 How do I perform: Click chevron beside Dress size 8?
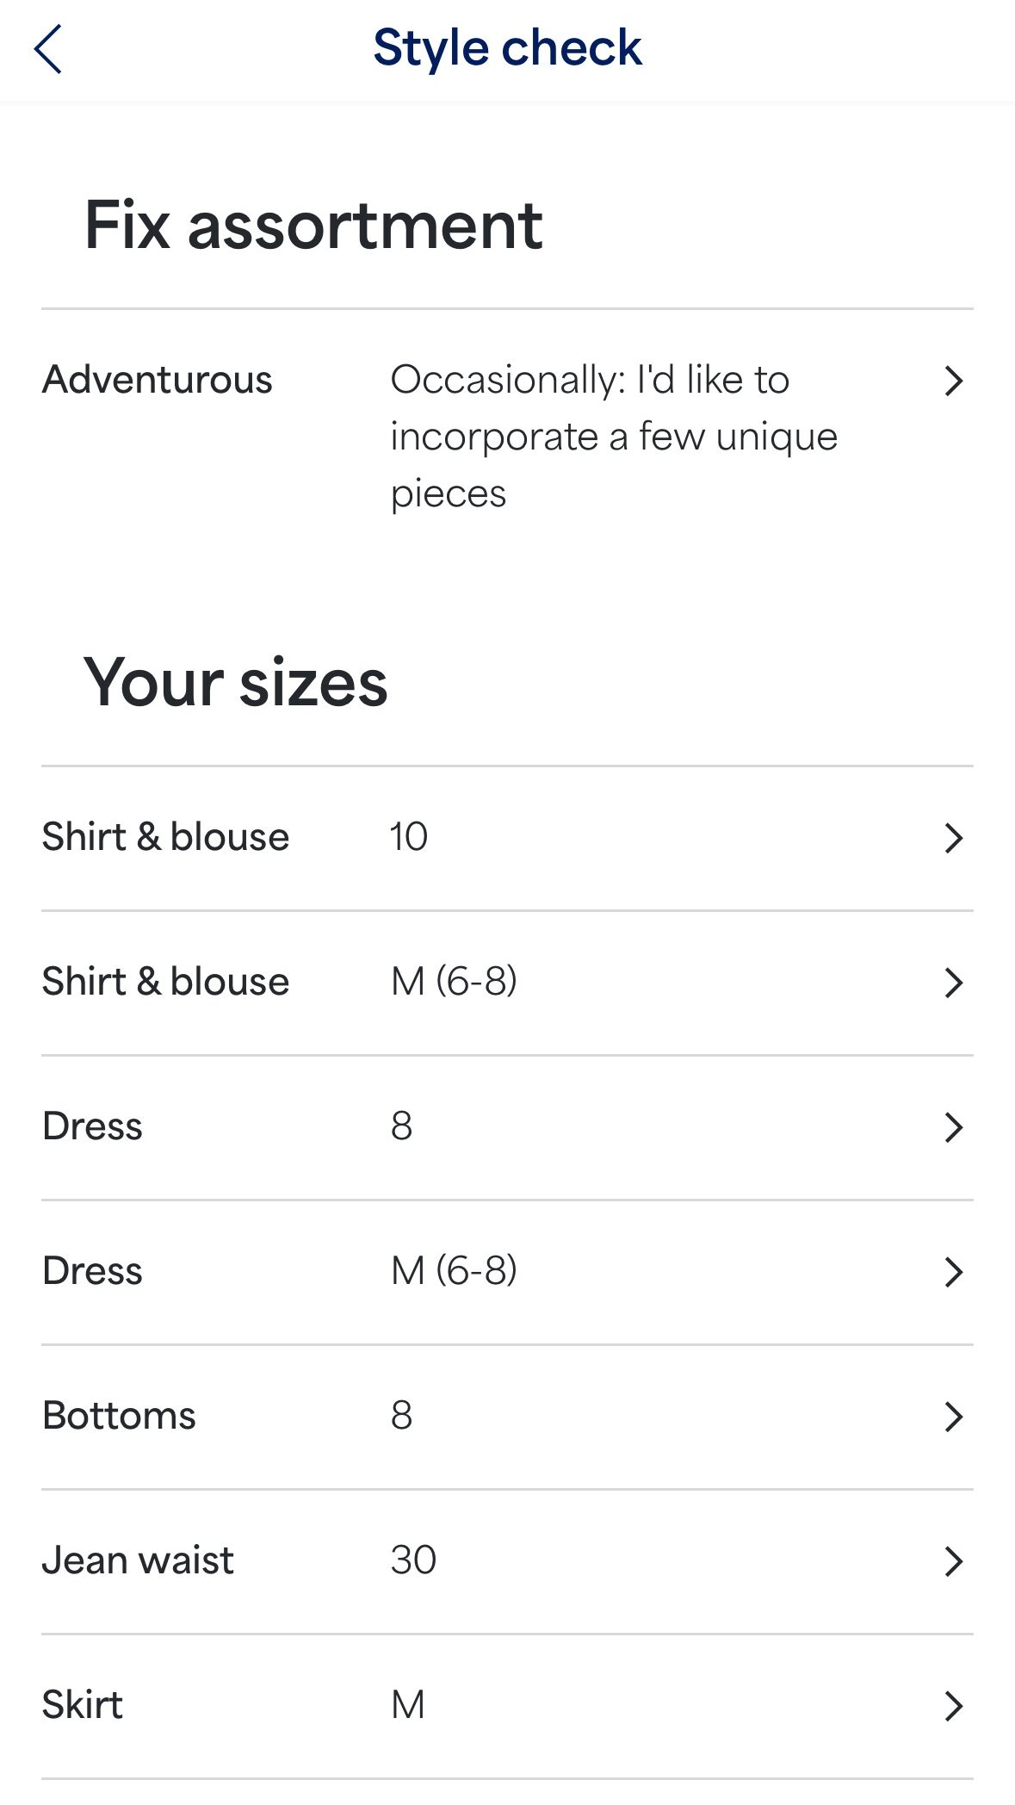click(952, 1127)
